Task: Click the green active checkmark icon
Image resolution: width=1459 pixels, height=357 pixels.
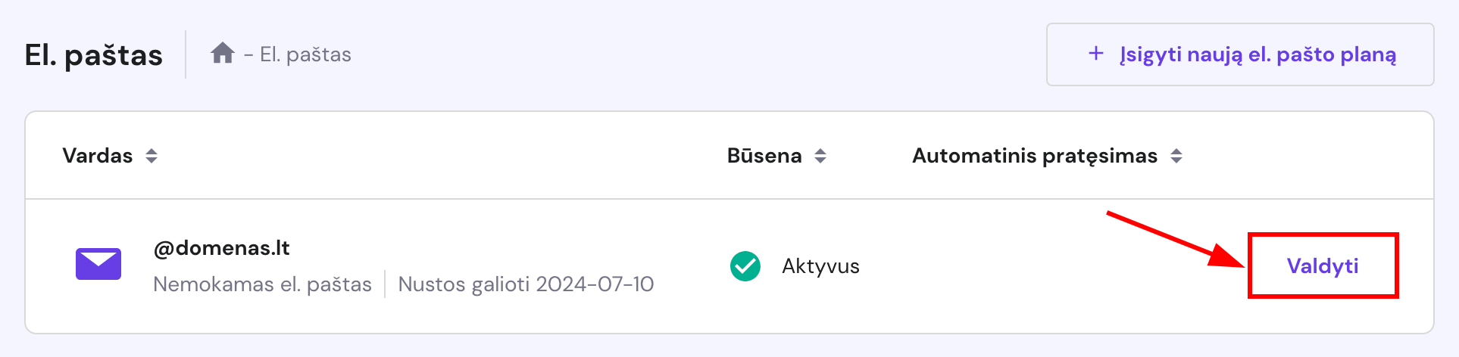Action: click(x=745, y=266)
